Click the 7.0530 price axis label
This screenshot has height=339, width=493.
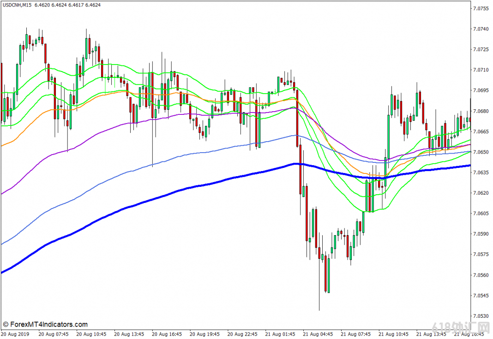481,316
